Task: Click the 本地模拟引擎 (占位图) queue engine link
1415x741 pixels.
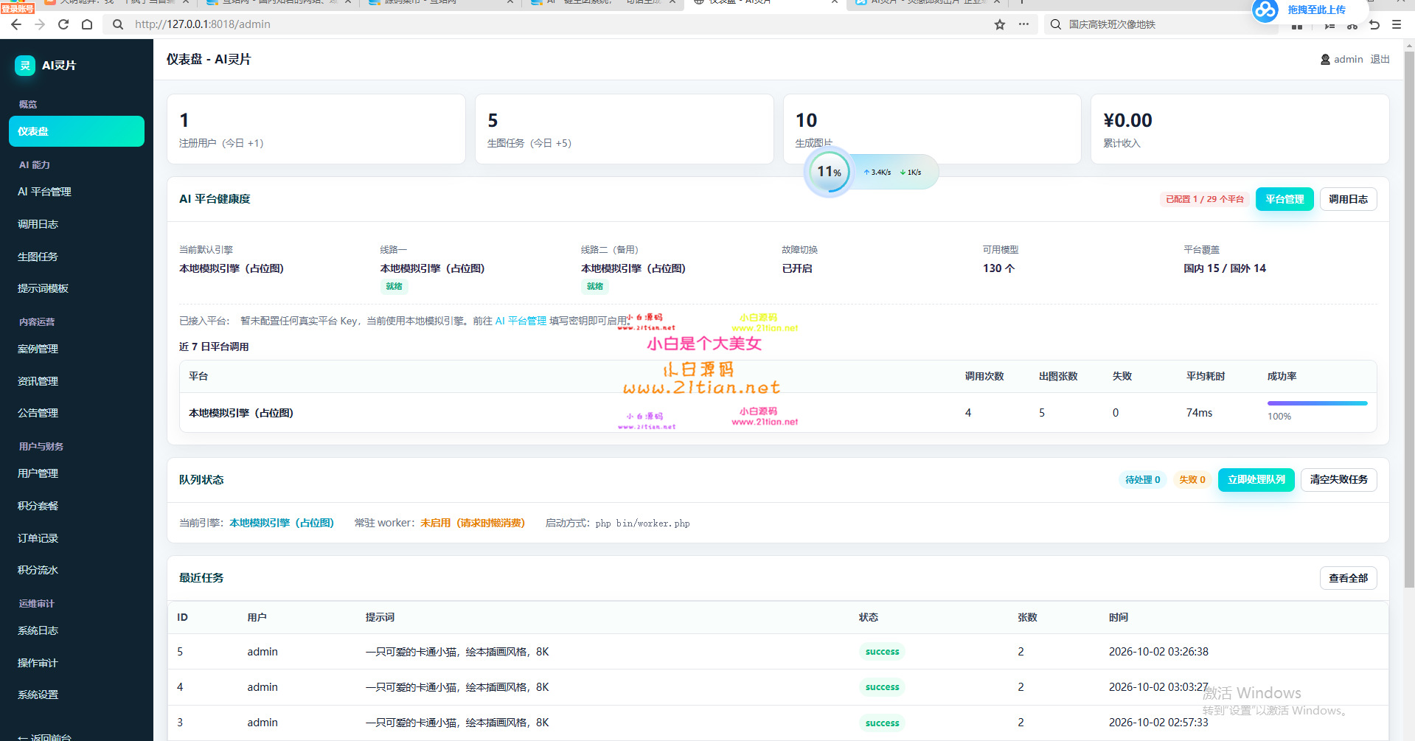Action: (x=282, y=523)
